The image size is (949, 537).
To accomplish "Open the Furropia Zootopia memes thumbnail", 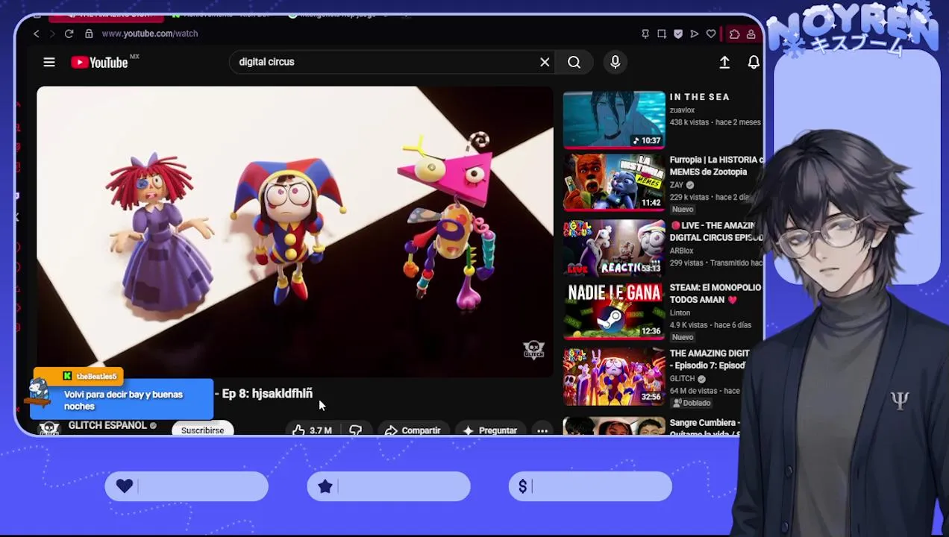I will point(614,183).
